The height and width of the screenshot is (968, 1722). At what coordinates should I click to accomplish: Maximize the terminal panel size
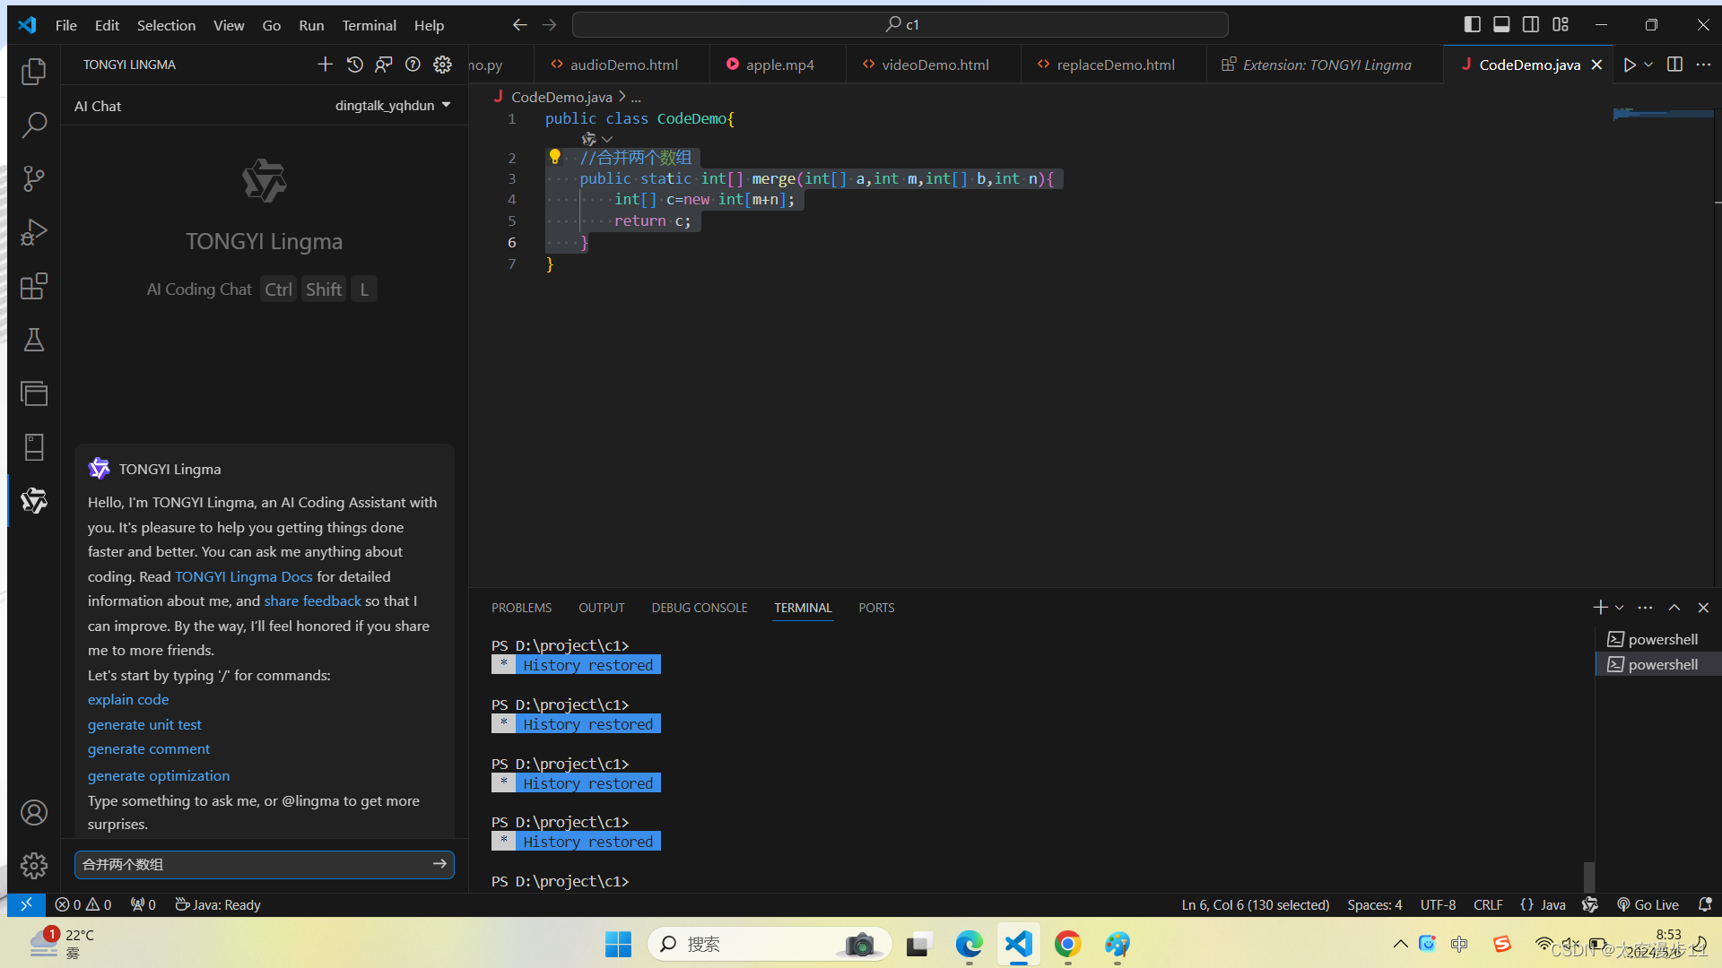click(x=1674, y=608)
